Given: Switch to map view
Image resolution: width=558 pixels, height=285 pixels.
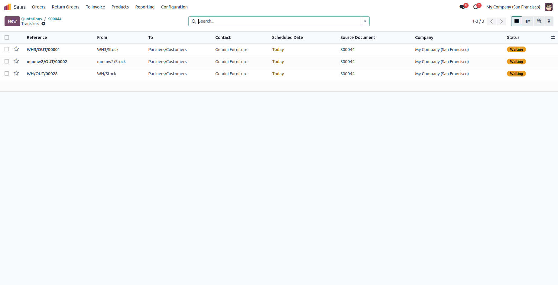Looking at the screenshot, I should [x=549, y=21].
